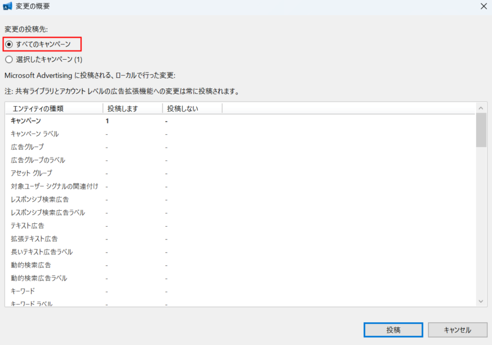The width and height of the screenshot is (492, 345).
Task: Select the 動的検索広告 row
Action: (30, 265)
